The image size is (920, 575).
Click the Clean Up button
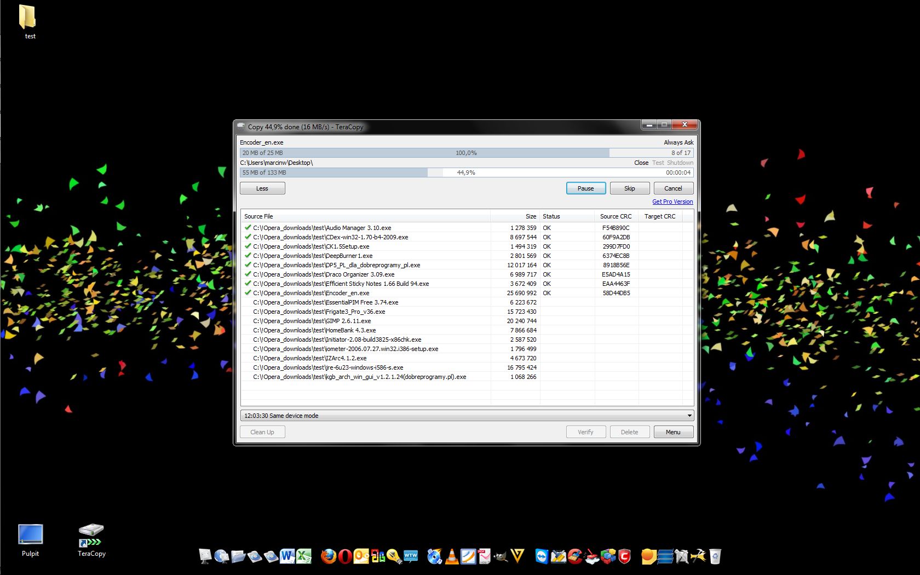coord(262,432)
